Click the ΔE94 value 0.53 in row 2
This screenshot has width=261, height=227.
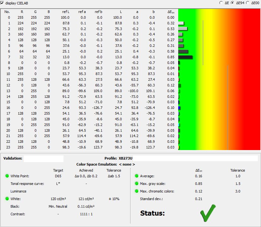click(x=171, y=29)
